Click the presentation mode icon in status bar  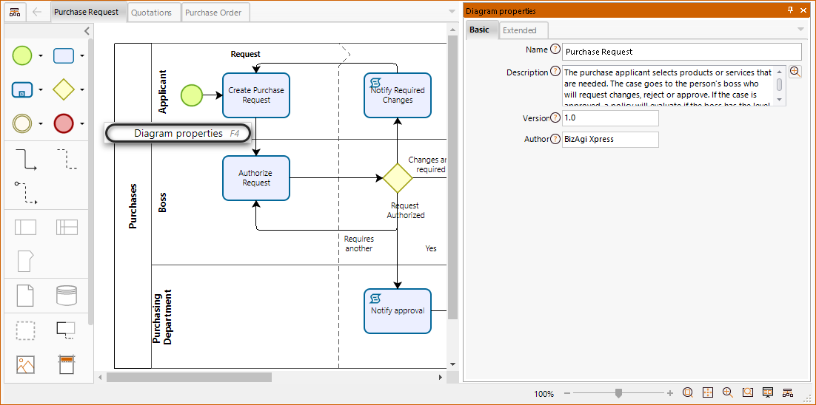pos(768,392)
